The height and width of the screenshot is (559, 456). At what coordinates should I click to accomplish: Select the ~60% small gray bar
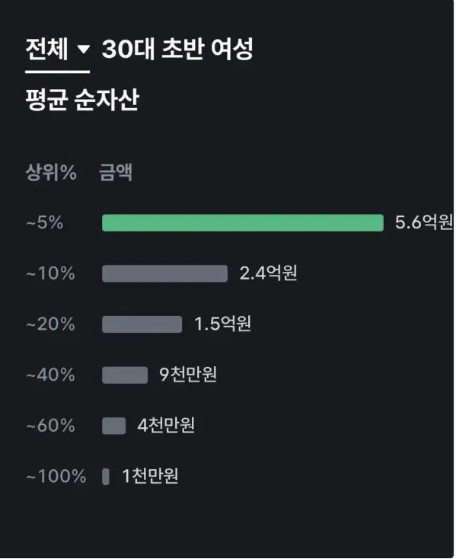[x=113, y=426]
